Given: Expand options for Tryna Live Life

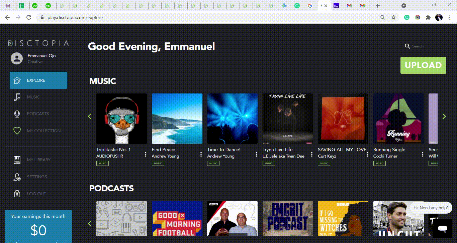Looking at the screenshot, I should pyautogui.click(x=312, y=154).
